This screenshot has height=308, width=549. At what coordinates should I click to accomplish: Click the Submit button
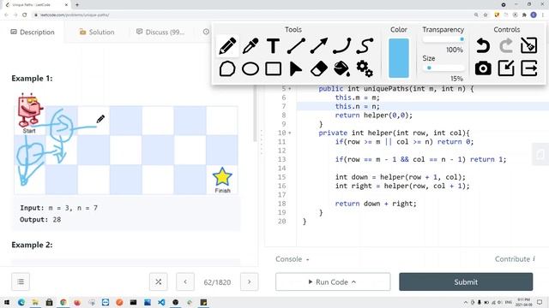click(466, 281)
